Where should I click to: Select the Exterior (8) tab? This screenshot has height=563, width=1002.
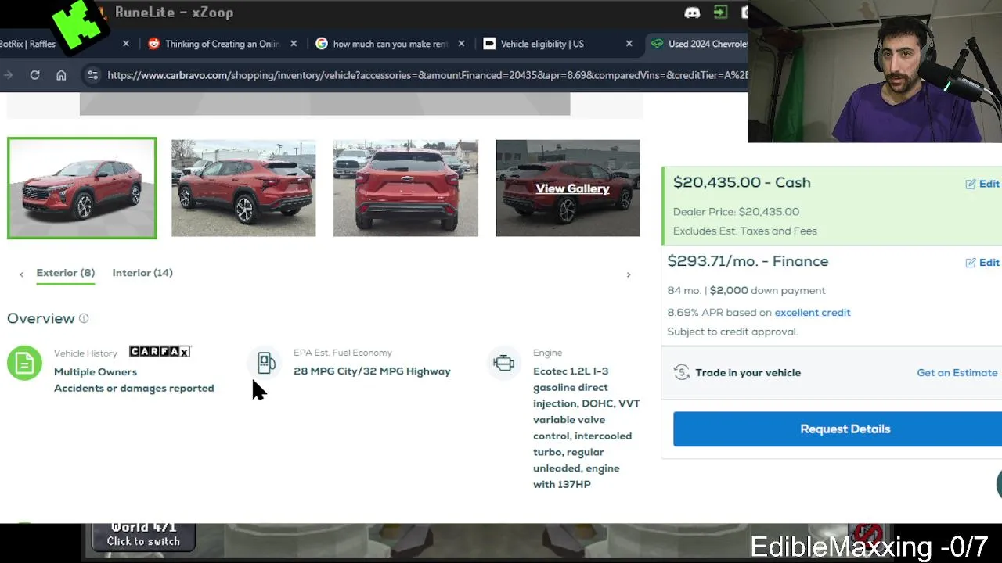(x=66, y=273)
